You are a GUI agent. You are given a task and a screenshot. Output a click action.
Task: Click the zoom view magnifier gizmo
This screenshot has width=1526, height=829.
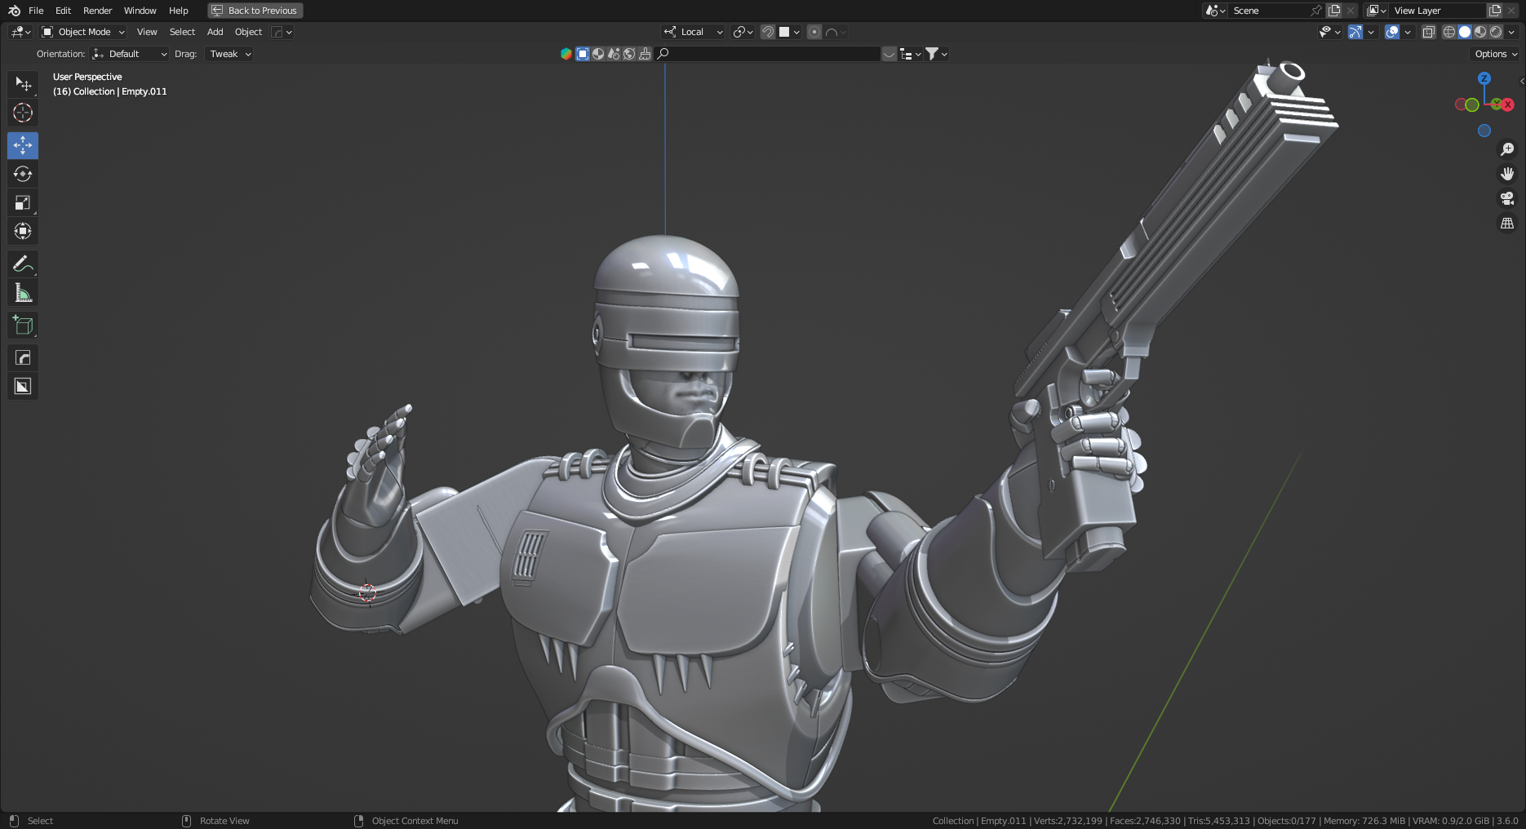point(1507,149)
